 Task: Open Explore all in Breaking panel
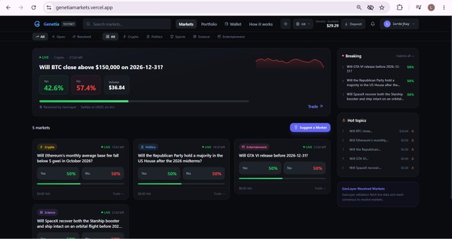click(405, 56)
